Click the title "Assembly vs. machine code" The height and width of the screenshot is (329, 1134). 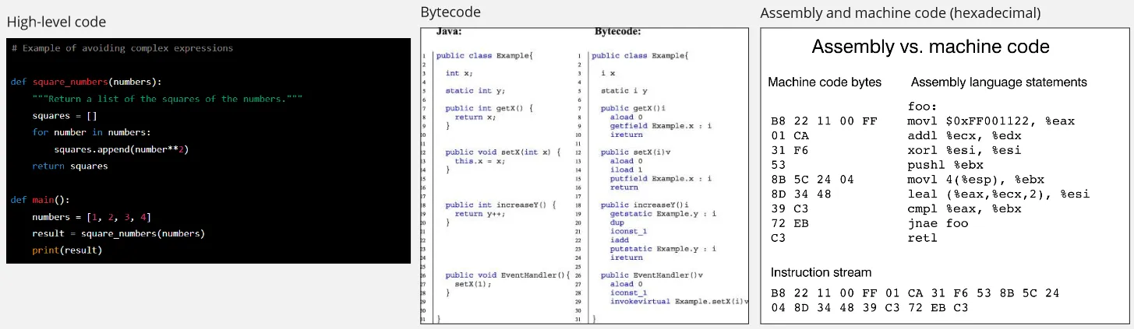tap(931, 47)
